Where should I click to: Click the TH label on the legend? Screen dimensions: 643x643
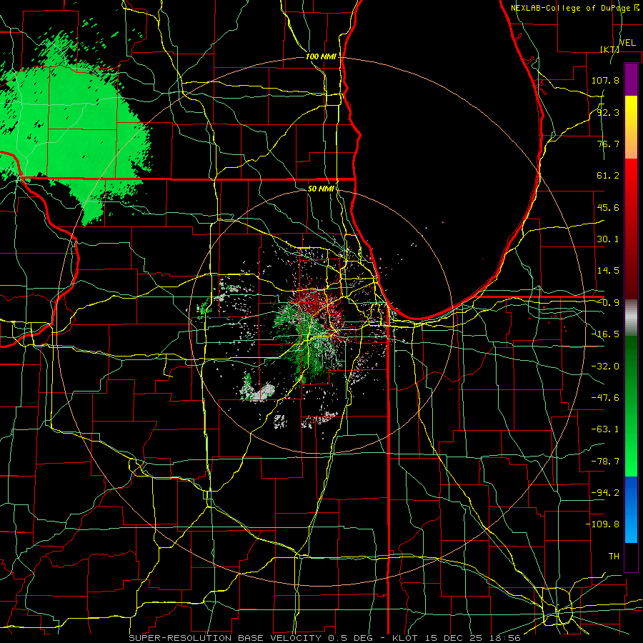coord(614,557)
